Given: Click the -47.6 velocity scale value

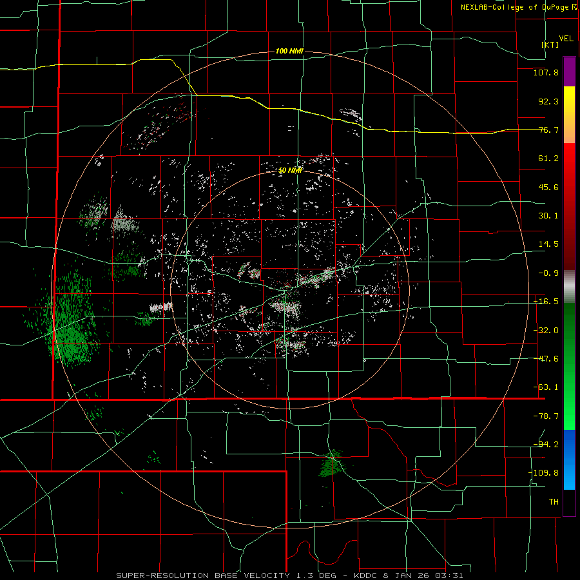Looking at the screenshot, I should (546, 359).
